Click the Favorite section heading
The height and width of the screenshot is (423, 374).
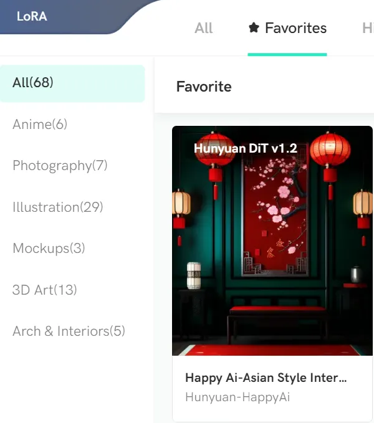204,87
